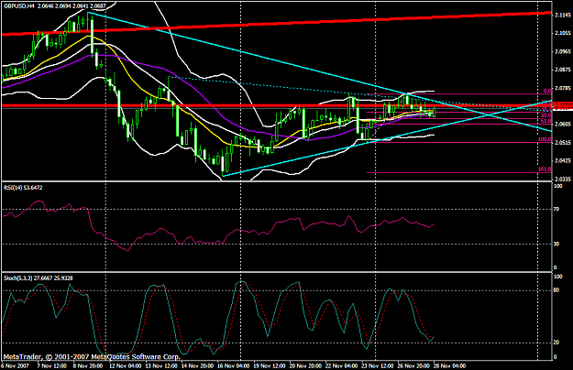The image size is (573, 370).
Task: Click the 19 Nov 12:00 time label
Action: pos(270,366)
